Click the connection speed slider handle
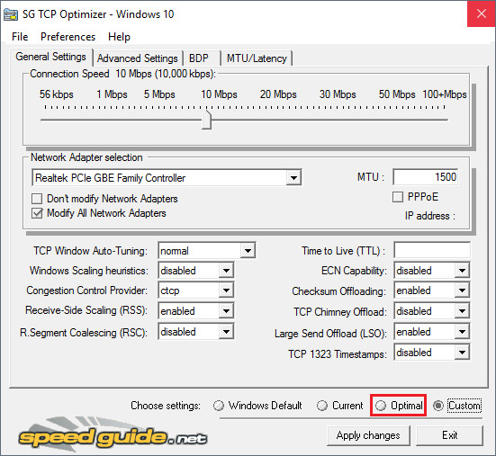The height and width of the screenshot is (456, 496). click(x=206, y=121)
